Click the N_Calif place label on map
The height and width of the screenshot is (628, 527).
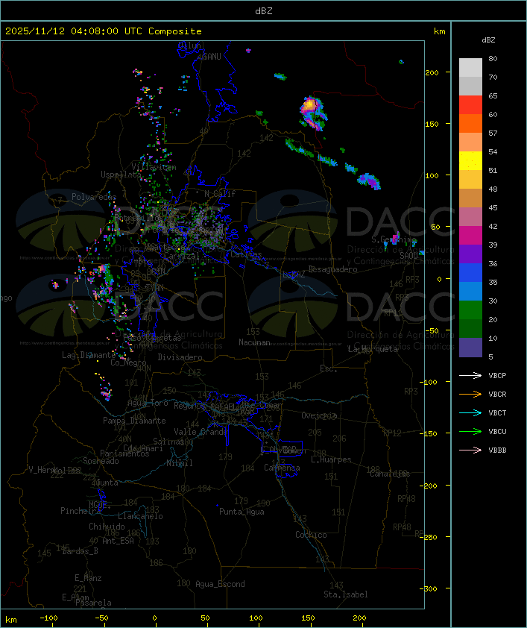pos(220,194)
